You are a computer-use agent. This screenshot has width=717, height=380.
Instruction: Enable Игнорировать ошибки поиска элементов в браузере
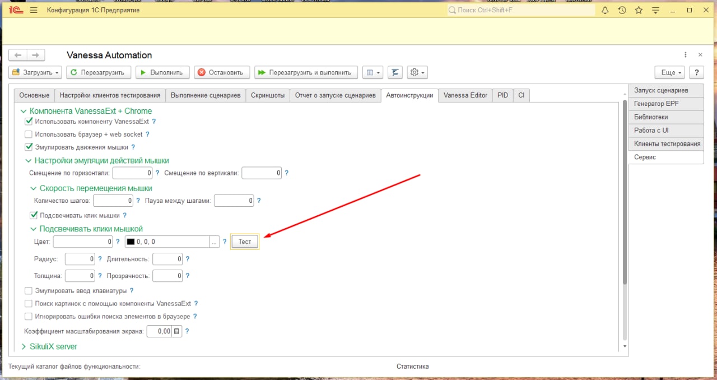29,316
